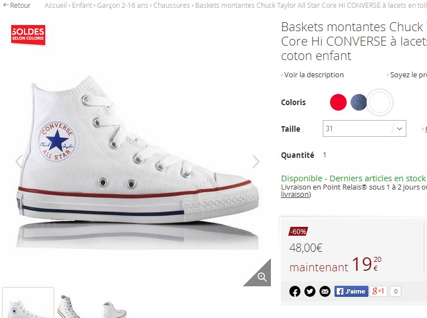Show next product image with right arrow
This screenshot has height=318, width=427.
(x=255, y=162)
